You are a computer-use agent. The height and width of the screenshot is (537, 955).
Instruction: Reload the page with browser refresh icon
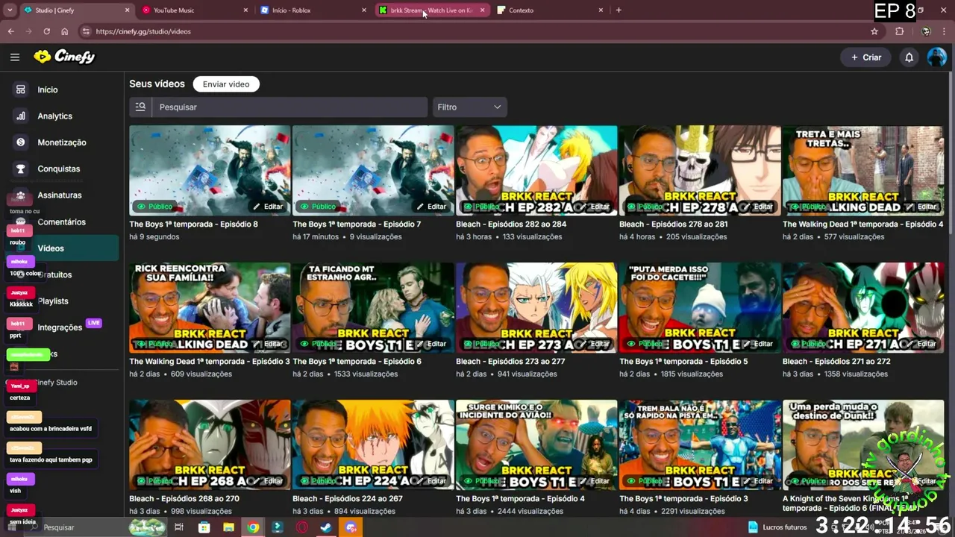(46, 31)
